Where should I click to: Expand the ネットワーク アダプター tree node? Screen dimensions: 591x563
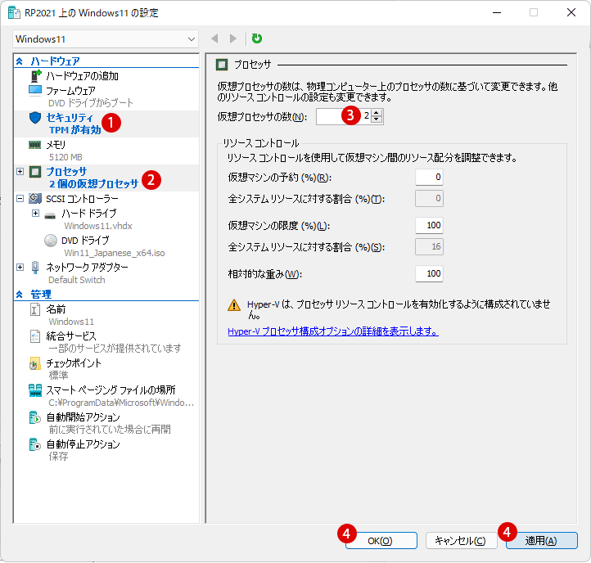point(20,268)
